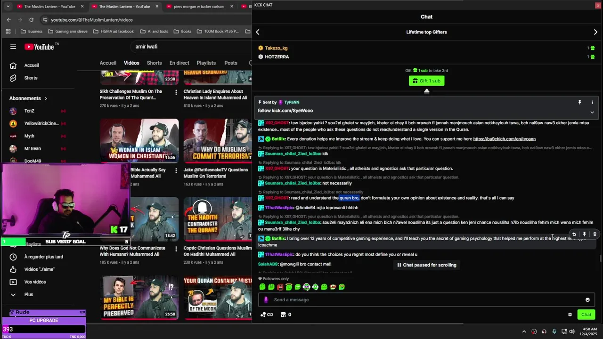Open options menu for 'Sikh Challenges Muslim' video
This screenshot has width=603, height=339.
176,92
